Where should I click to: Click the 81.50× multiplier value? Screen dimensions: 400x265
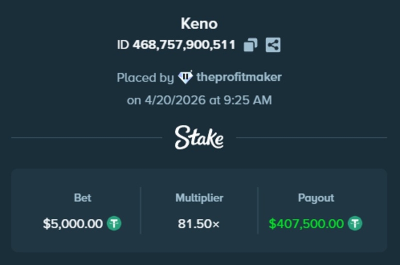pos(199,224)
